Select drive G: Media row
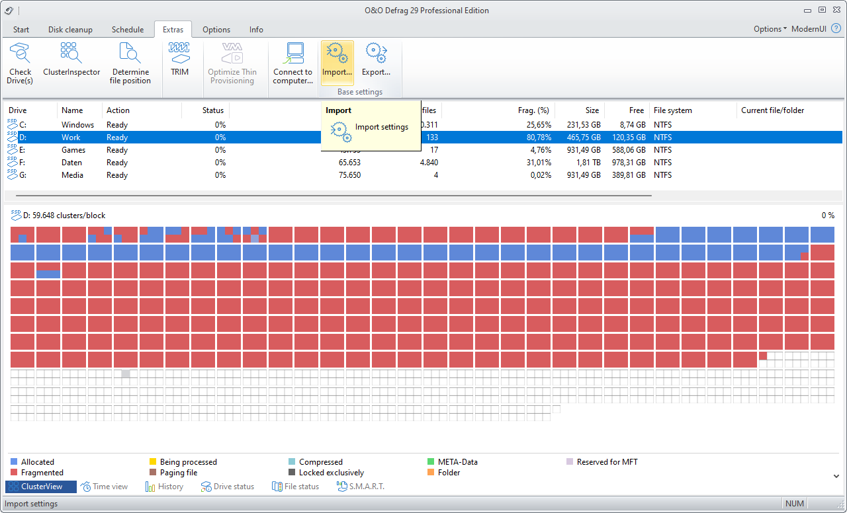 [x=423, y=175]
